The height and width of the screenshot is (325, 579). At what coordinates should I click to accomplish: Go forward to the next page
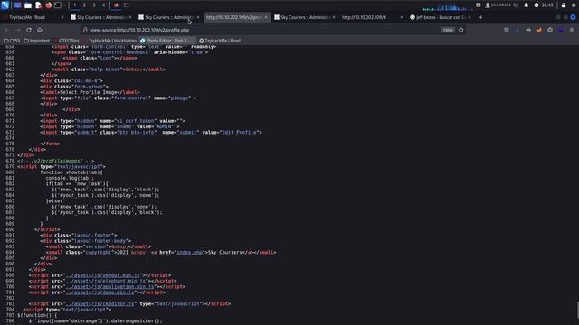pos(18,30)
